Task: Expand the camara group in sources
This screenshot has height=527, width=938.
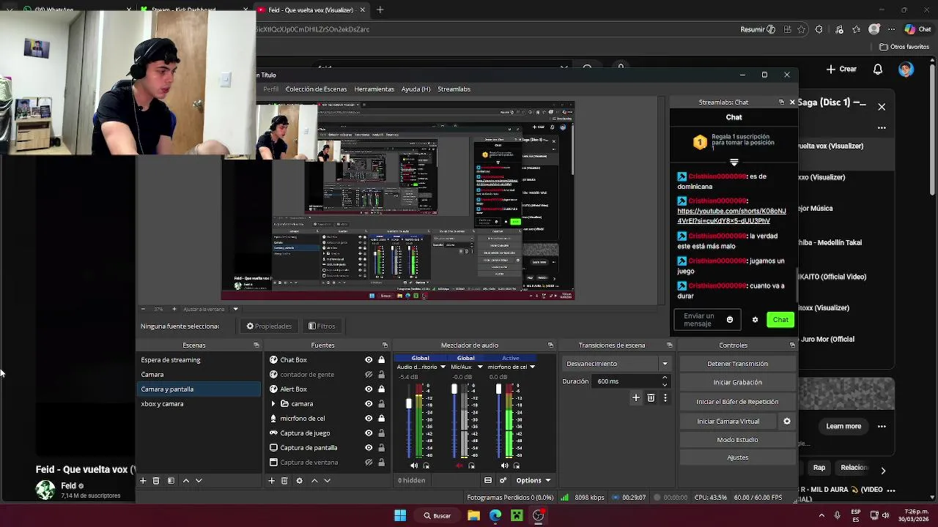Action: pyautogui.click(x=273, y=404)
